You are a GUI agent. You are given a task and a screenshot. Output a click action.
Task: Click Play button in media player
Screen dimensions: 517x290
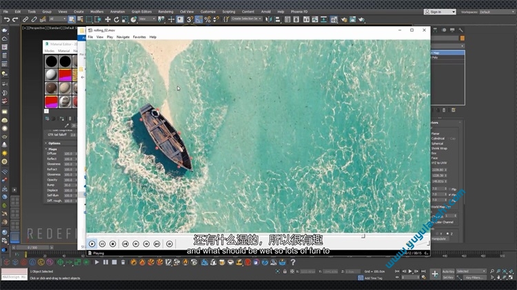[92, 244]
